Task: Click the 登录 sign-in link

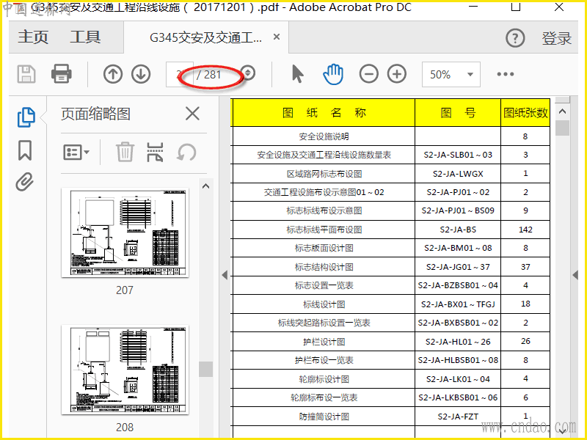Action: 557,38
